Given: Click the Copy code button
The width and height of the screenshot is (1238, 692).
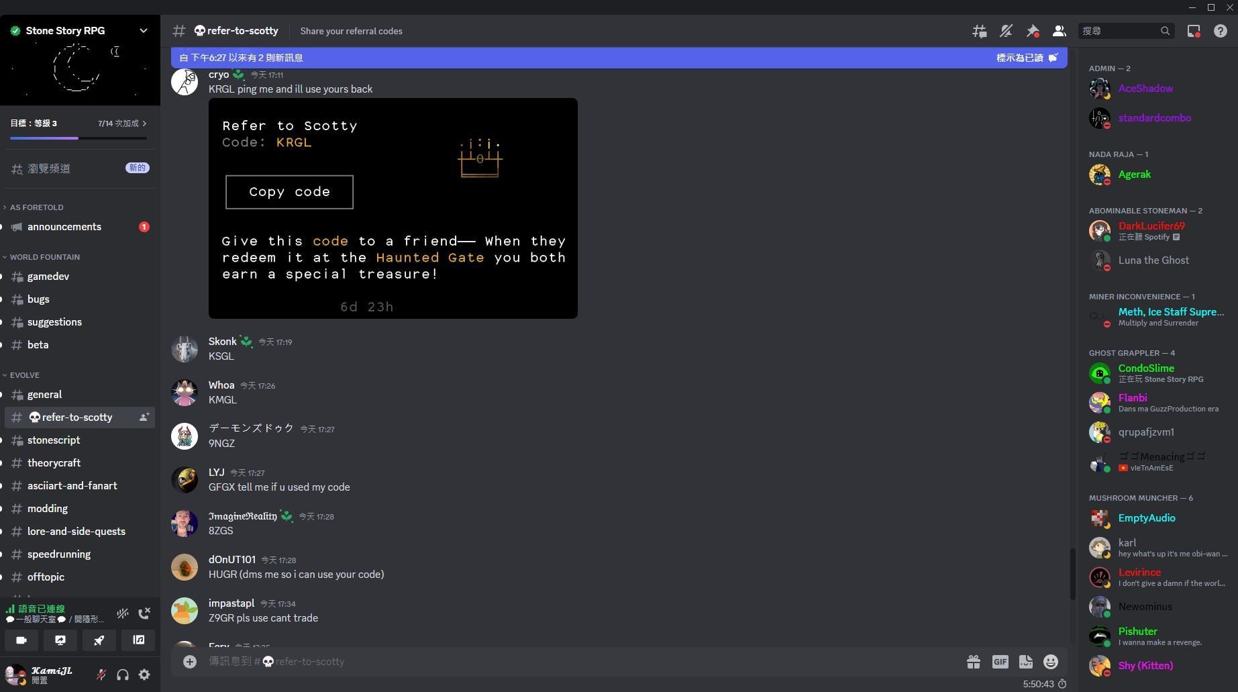Looking at the screenshot, I should (289, 192).
